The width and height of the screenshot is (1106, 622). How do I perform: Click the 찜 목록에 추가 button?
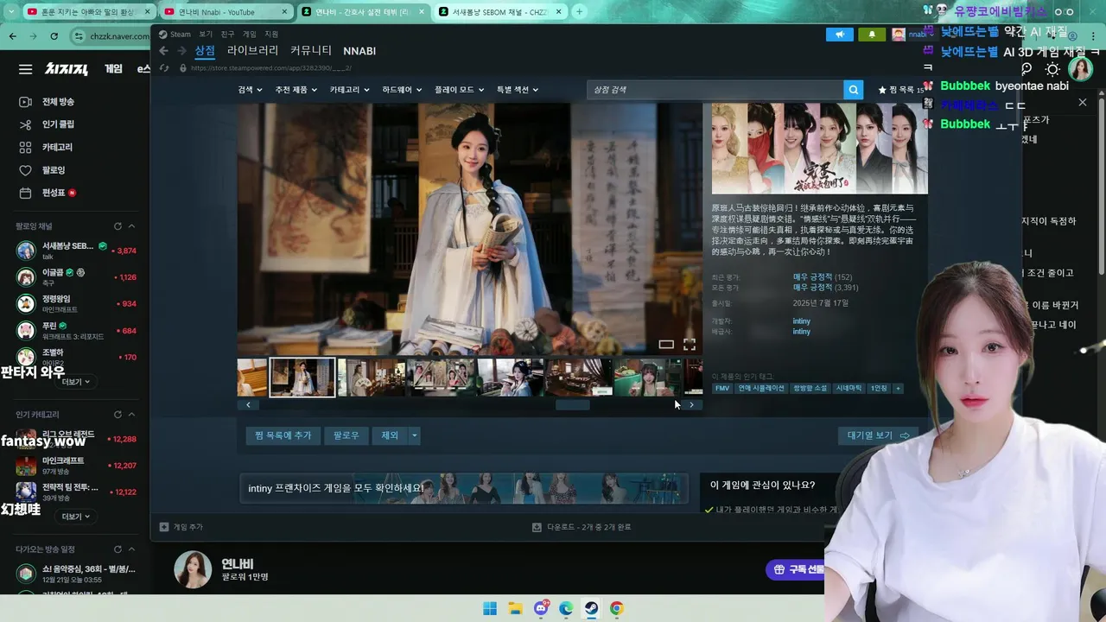[283, 435]
